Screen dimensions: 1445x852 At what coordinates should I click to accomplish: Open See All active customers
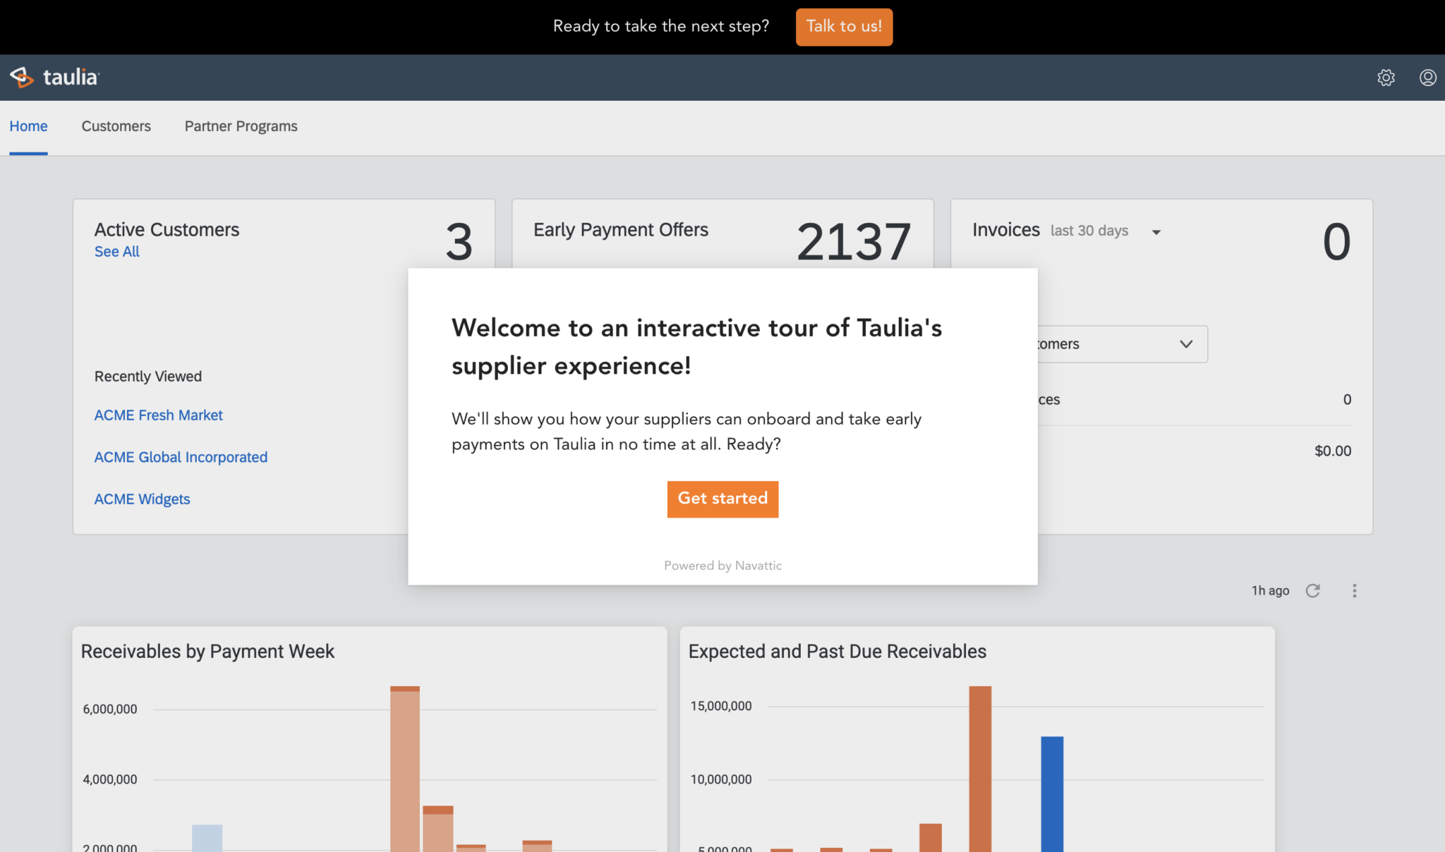tap(116, 251)
